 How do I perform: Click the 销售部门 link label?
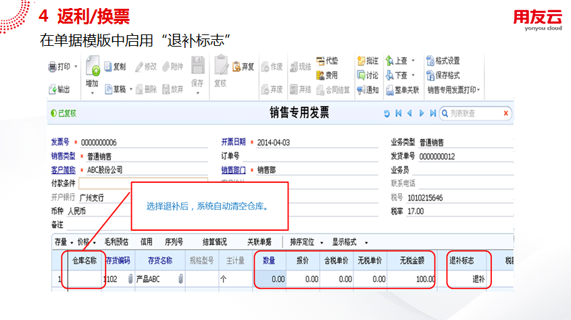pos(233,170)
